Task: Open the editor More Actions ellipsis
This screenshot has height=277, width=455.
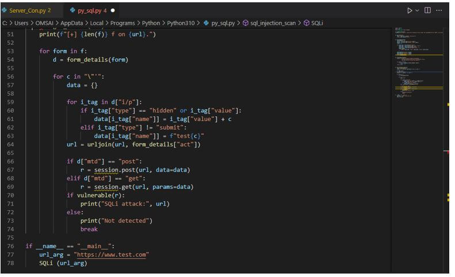Action: [x=439, y=10]
